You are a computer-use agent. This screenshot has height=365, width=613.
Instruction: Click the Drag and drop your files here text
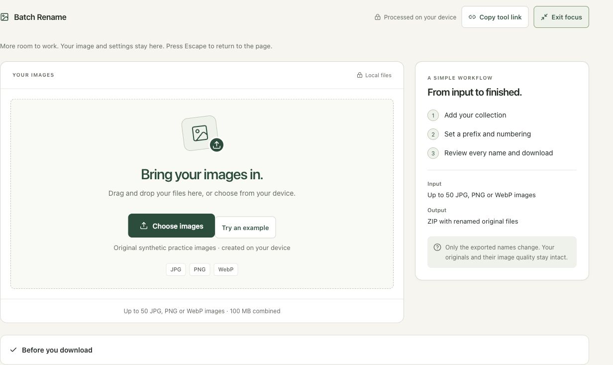202,193
